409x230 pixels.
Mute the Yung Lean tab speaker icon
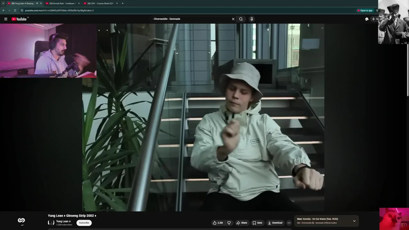(x=37, y=4)
